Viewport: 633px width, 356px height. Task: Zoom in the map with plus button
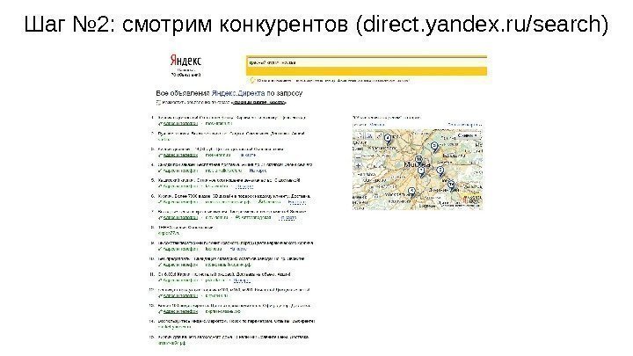click(358, 165)
